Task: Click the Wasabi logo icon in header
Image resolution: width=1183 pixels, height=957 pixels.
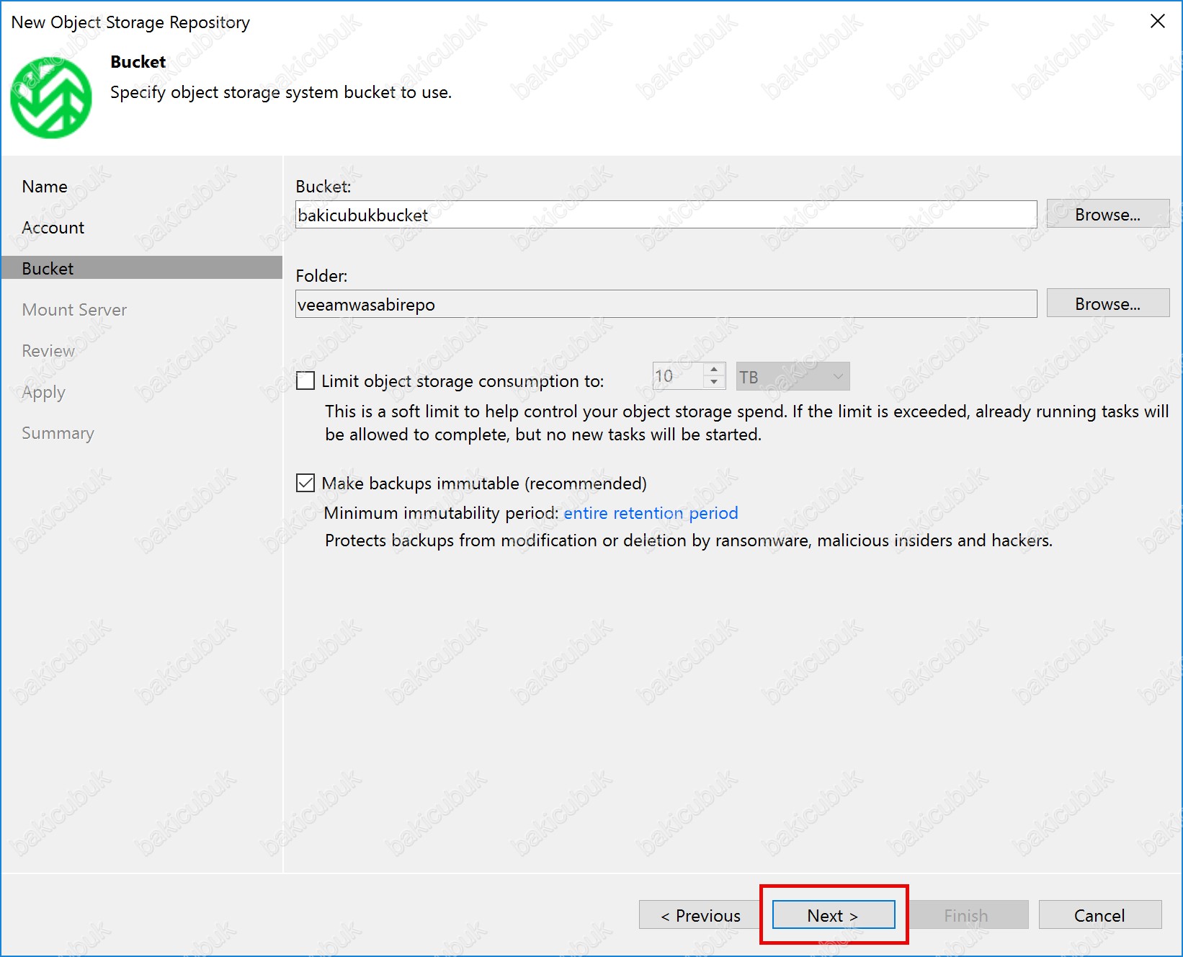Action: [51, 98]
